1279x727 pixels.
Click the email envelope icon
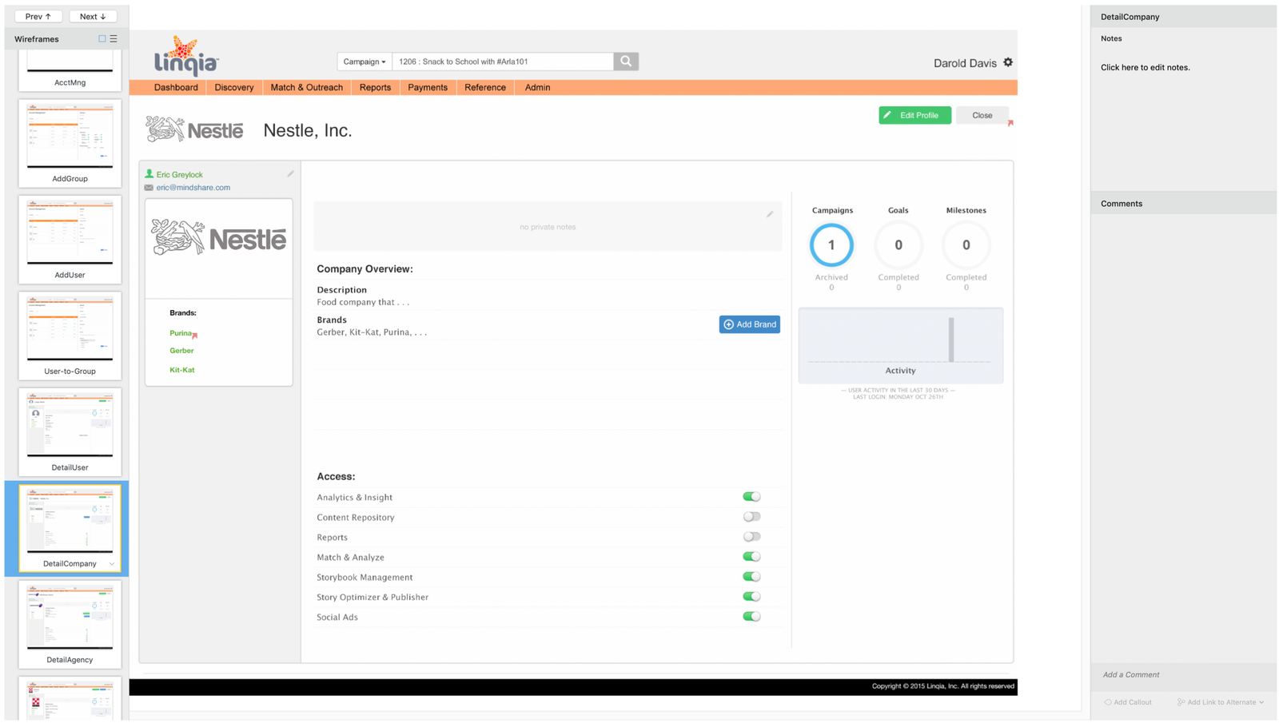[x=149, y=188]
